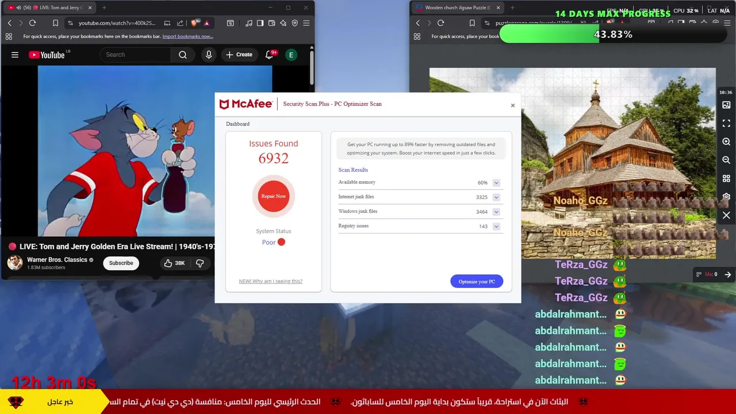Image resolution: width=736 pixels, height=414 pixels.
Task: Reload the YouTube browser page
Action: click(x=32, y=23)
